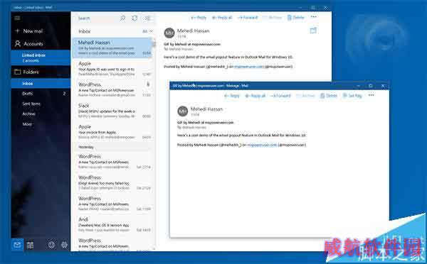Sync the mailbox with refresh icon

pyautogui.click(x=135, y=18)
